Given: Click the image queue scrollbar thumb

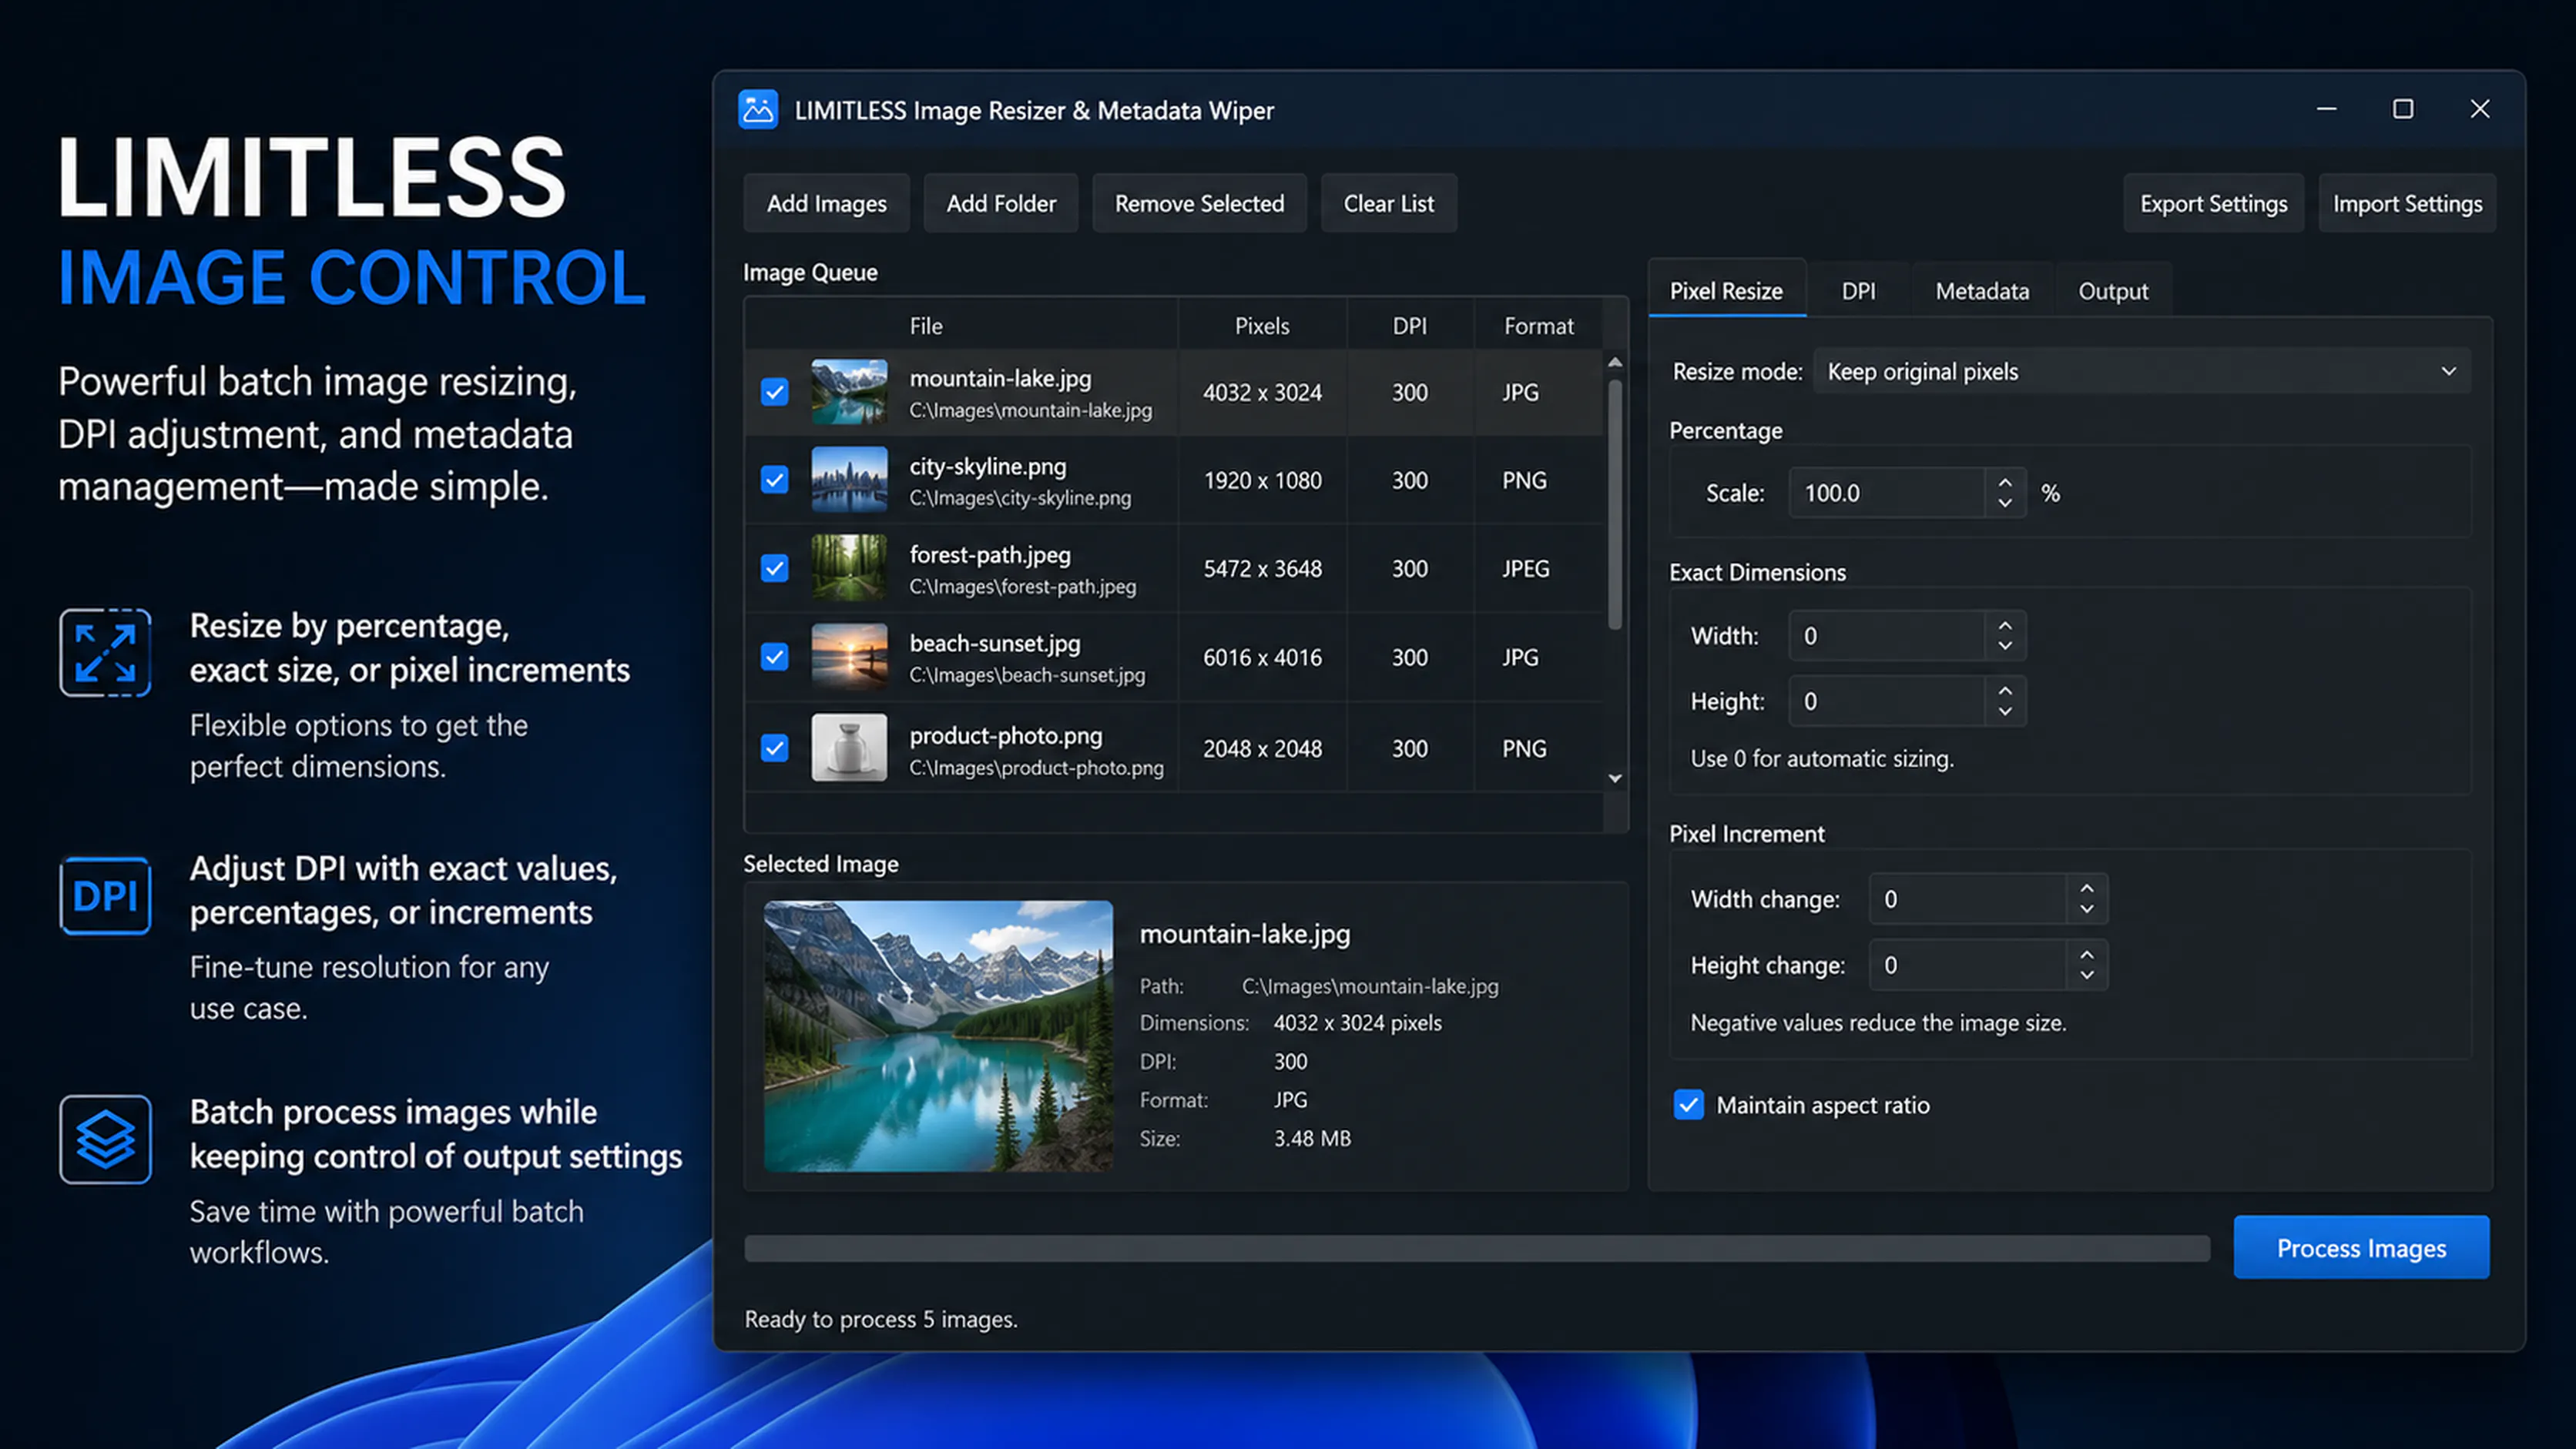Looking at the screenshot, I should 1614,504.
